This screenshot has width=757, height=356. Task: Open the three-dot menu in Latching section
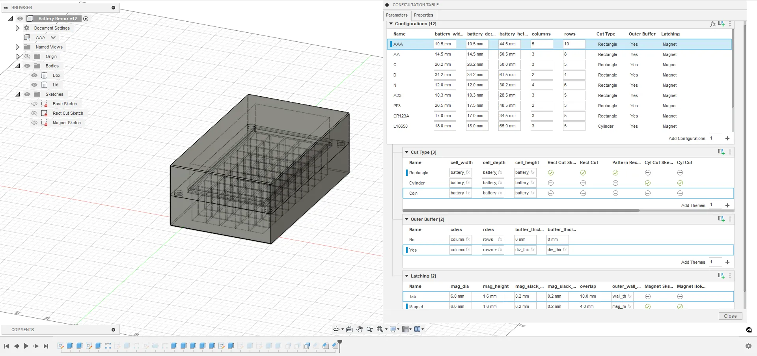[x=730, y=276]
